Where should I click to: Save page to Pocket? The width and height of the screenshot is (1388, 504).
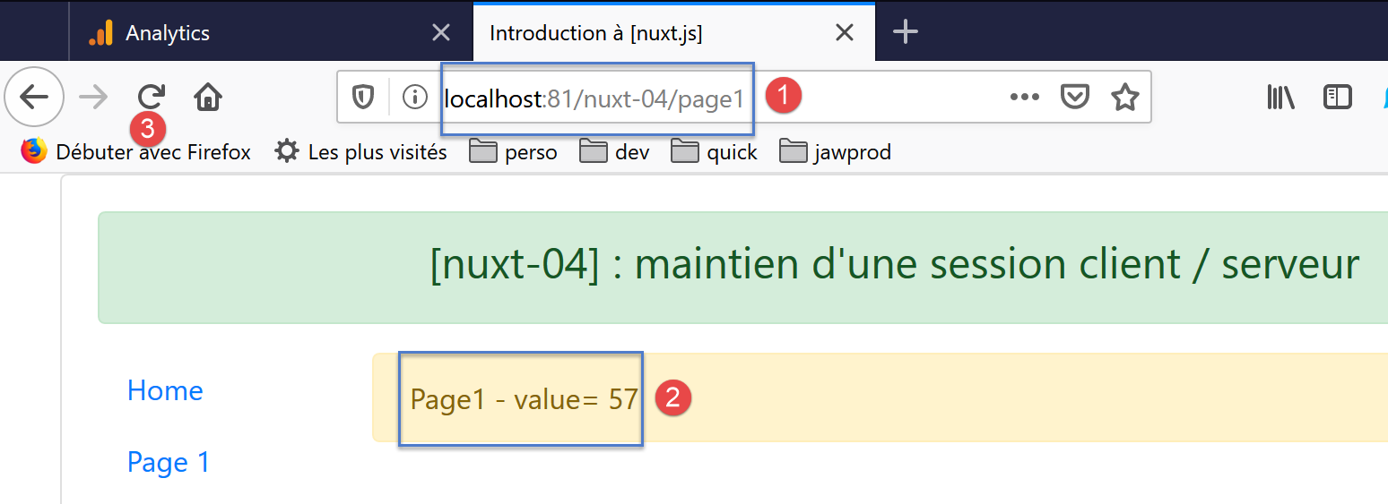[x=1074, y=97]
